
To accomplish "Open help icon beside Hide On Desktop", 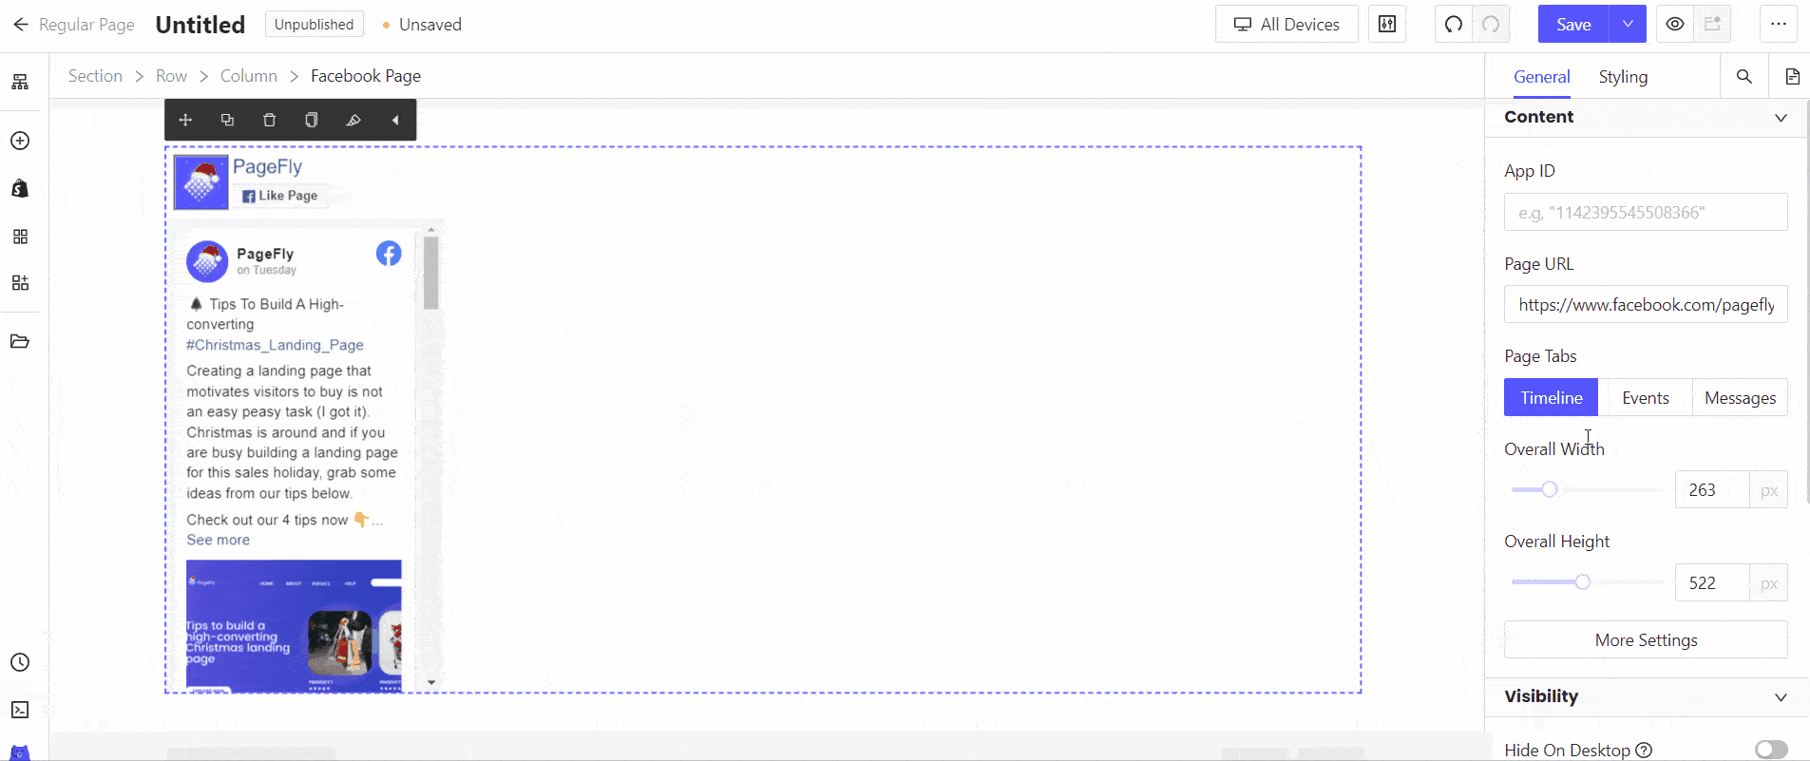I will [1645, 751].
